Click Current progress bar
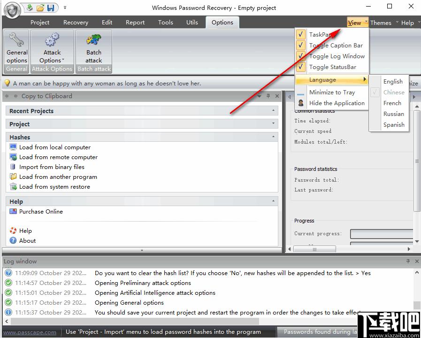Viewport: 421px width, 338px height. (x=382, y=234)
